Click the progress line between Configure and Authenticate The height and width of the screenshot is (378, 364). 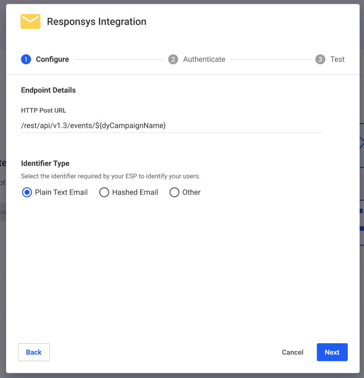click(x=119, y=59)
